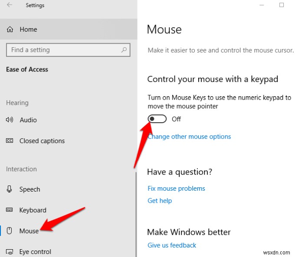295x257 pixels.
Task: Click the Audio speaker icon
Action: [10, 120]
